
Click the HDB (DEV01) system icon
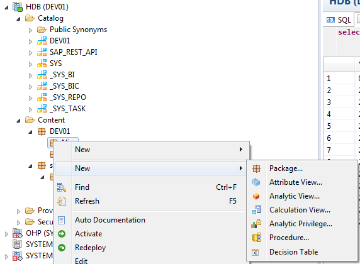tap(18, 7)
